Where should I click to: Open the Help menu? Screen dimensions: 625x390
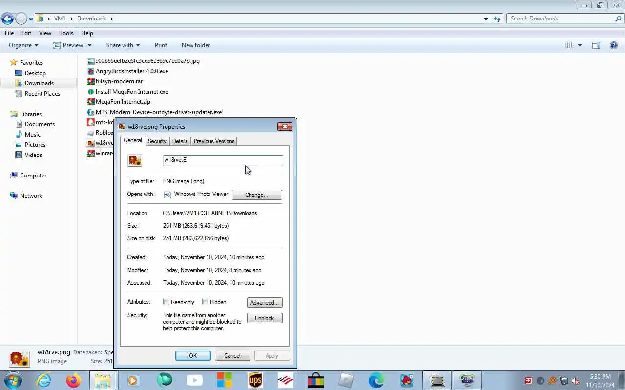[x=87, y=33]
